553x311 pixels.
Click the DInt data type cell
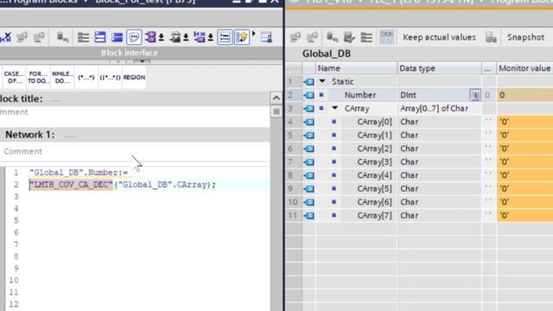click(433, 95)
